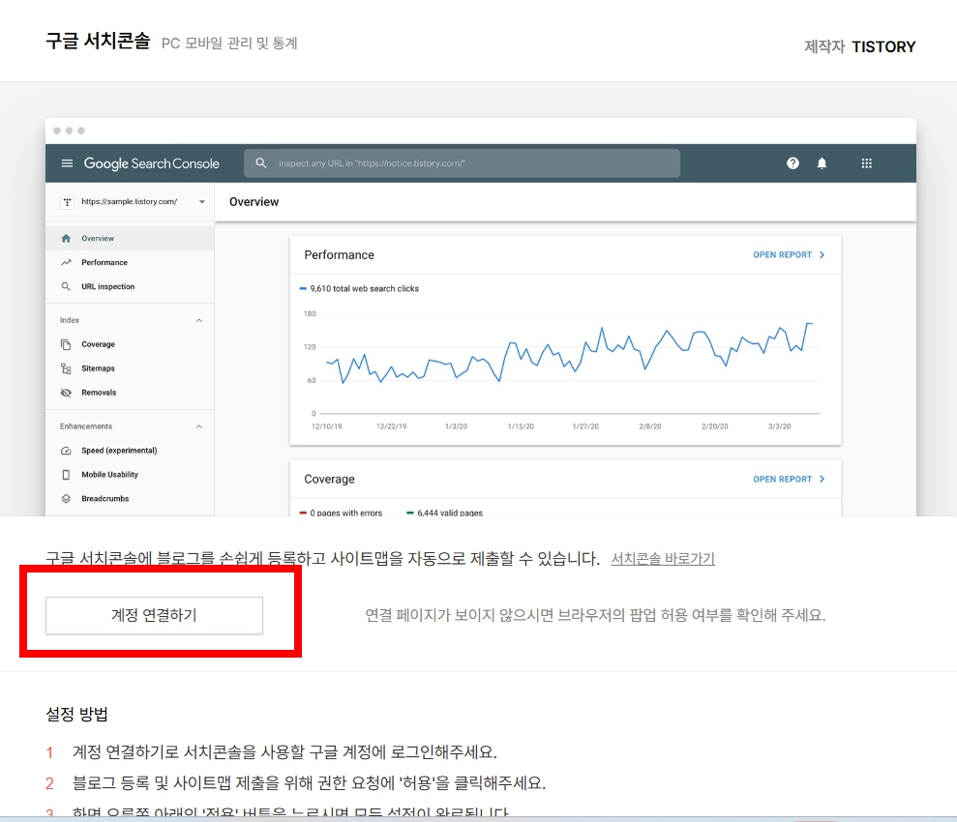Click the Overview home icon
Screen dimensions: 957x822
point(66,239)
